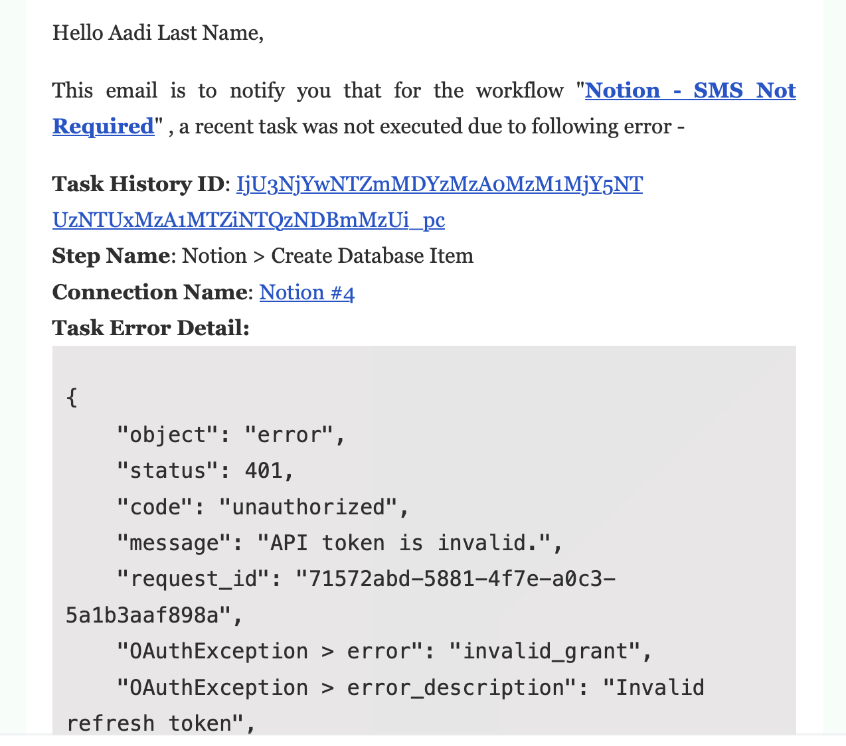Click the "Step Name" label
The height and width of the screenshot is (746, 846).
(111, 256)
